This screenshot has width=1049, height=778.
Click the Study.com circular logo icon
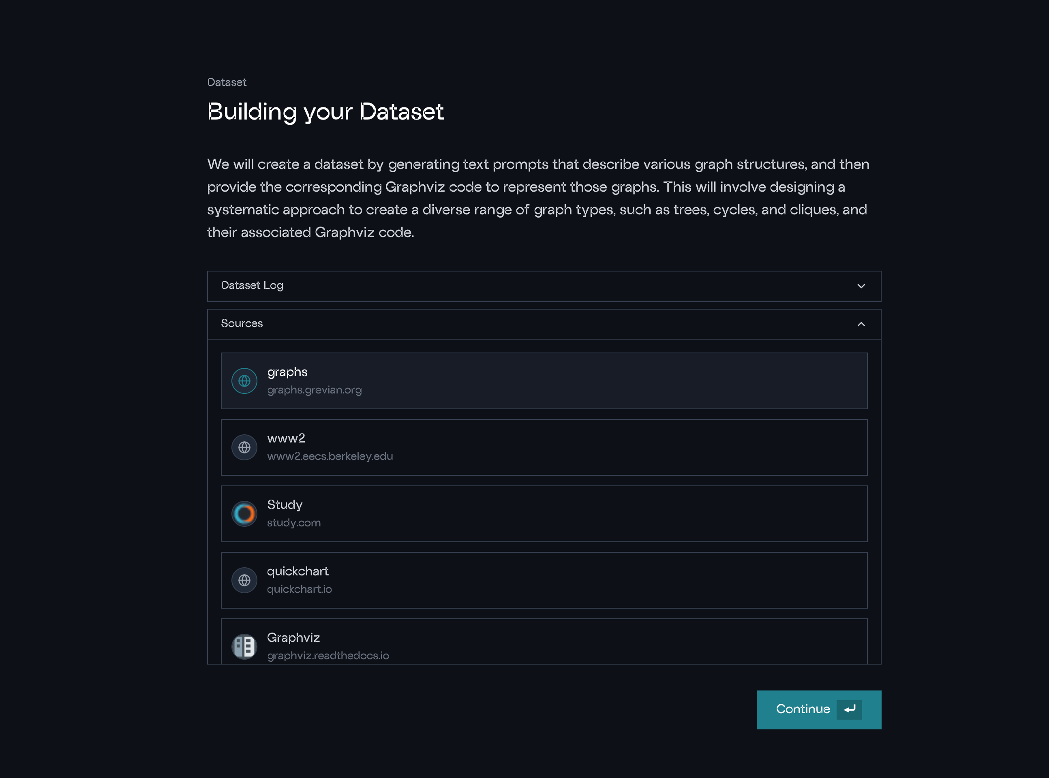coord(244,513)
